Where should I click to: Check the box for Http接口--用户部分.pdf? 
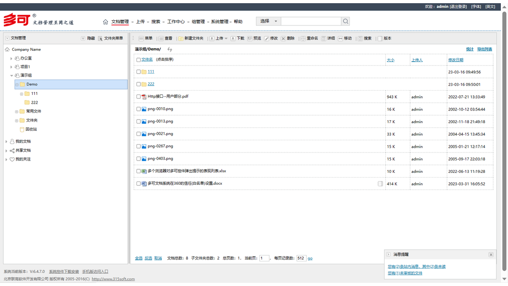tap(139, 97)
